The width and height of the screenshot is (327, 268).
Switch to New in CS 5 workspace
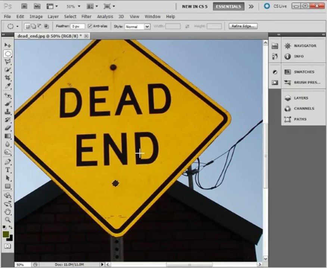[194, 6]
